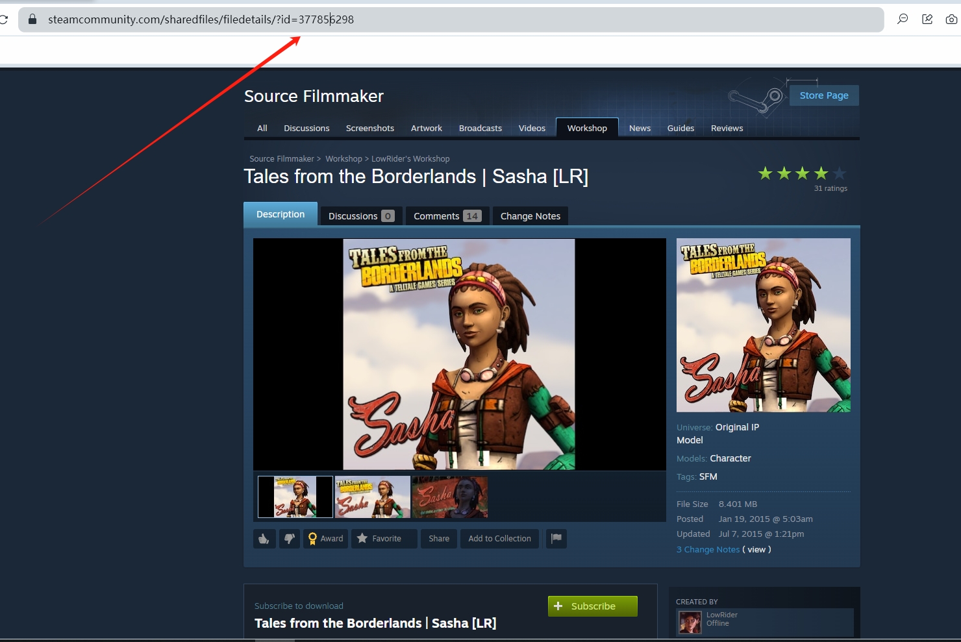961x642 pixels.
Task: Open the Workshop tab in navigation
Action: (x=586, y=128)
